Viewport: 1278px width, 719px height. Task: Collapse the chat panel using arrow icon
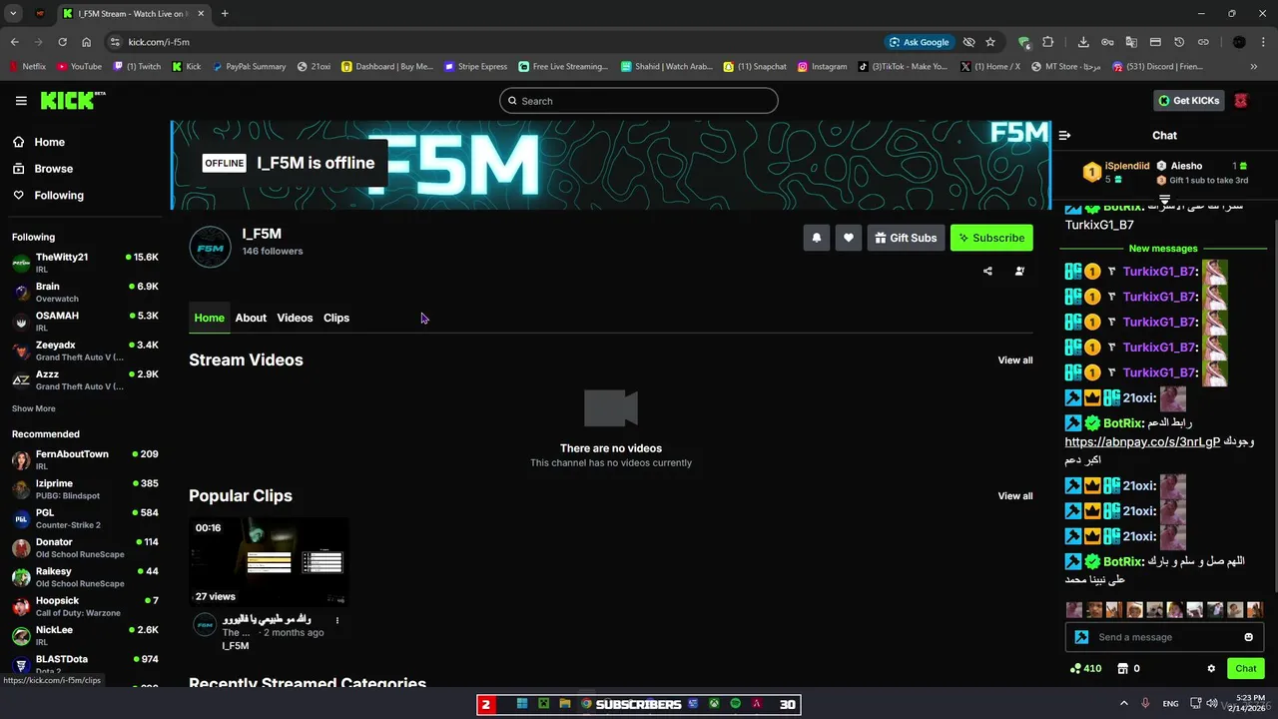[1064, 135]
